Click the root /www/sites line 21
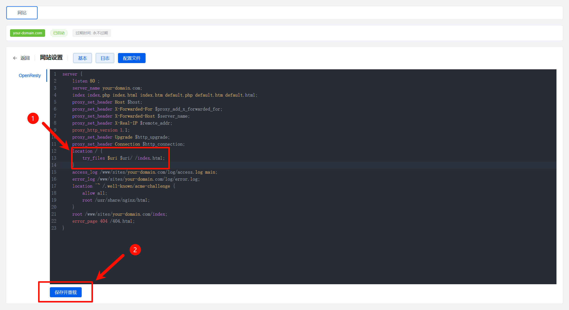The image size is (569, 310). [x=120, y=214]
